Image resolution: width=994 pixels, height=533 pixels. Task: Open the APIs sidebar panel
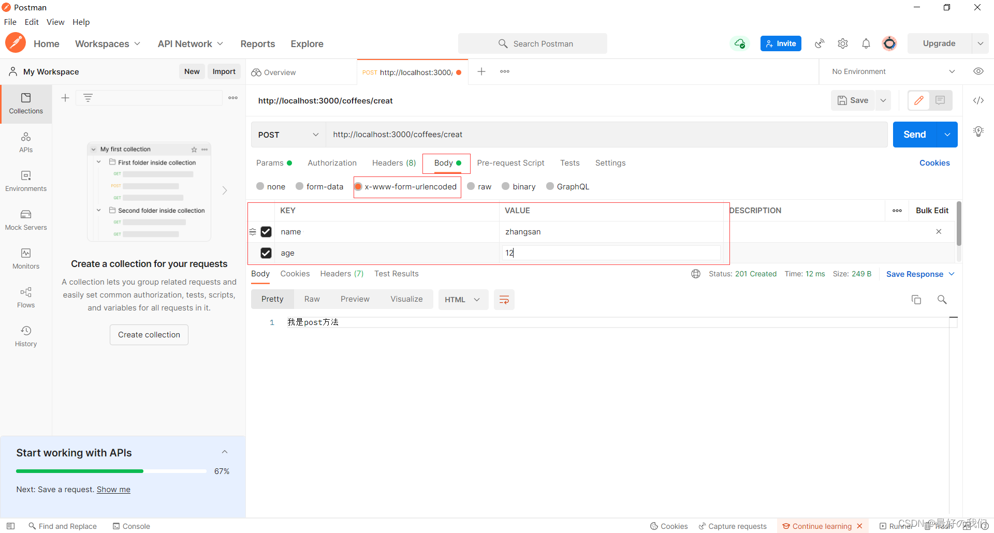point(26,142)
